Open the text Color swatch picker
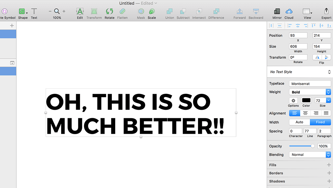Image resolution: width=333 pixels, height=188 pixels. click(306, 101)
